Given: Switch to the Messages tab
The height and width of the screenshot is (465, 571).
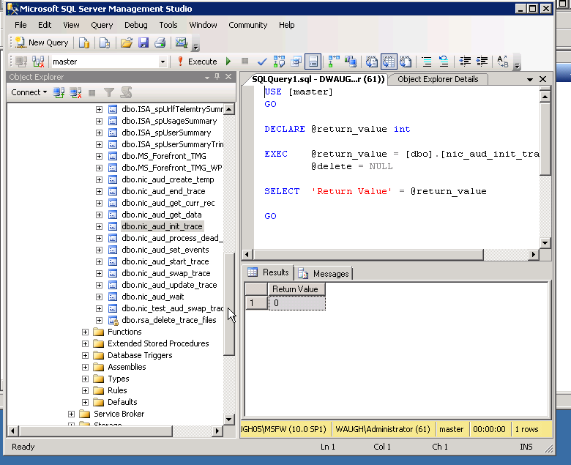Looking at the screenshot, I should point(324,273).
